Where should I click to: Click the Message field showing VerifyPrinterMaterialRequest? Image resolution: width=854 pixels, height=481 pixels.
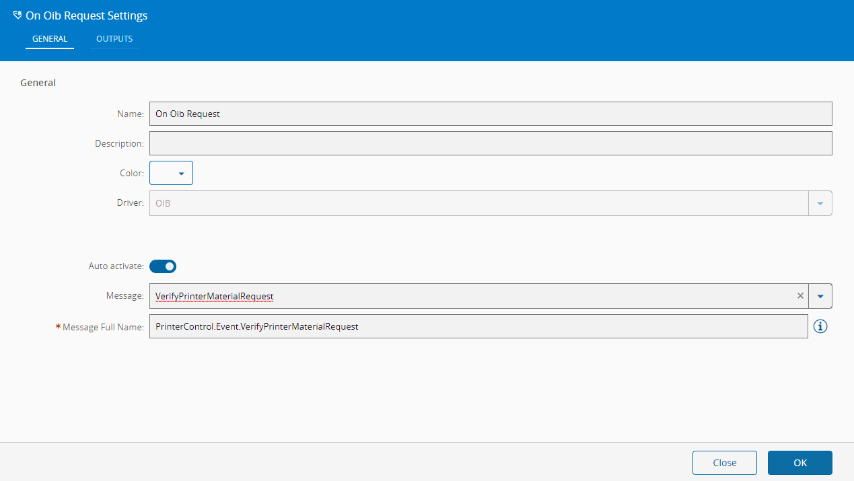pos(470,296)
